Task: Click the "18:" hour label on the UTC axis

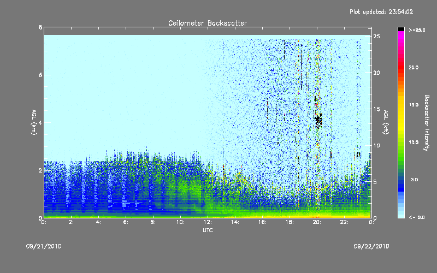Action: point(290,222)
